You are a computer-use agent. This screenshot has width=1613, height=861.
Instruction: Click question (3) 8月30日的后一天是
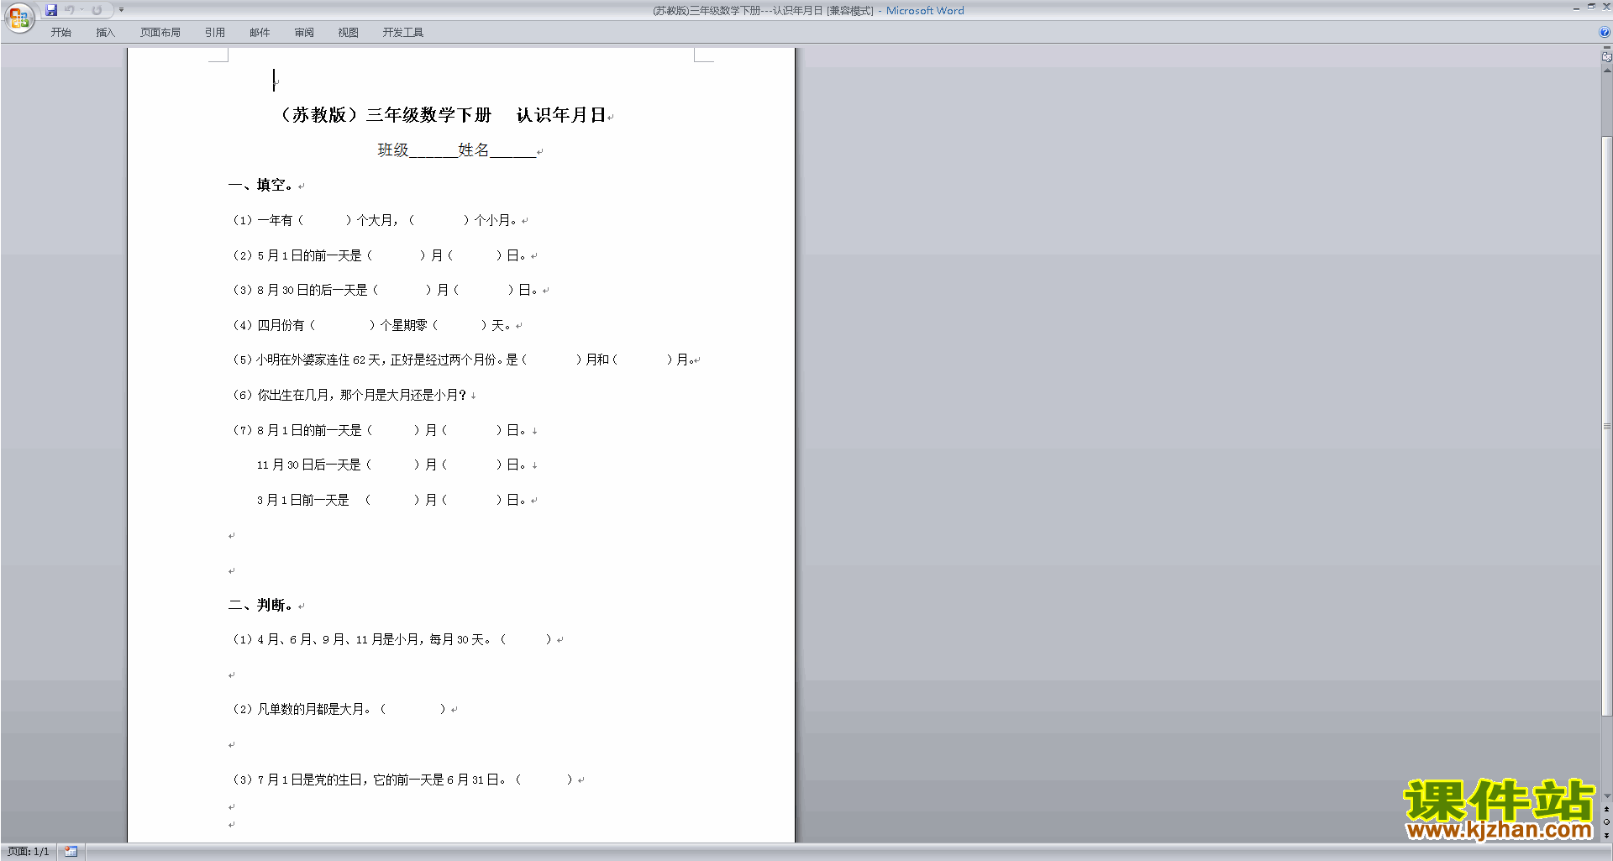pyautogui.click(x=385, y=290)
